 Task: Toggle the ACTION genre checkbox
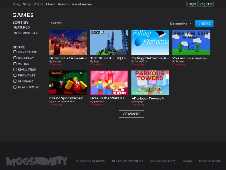click(15, 64)
